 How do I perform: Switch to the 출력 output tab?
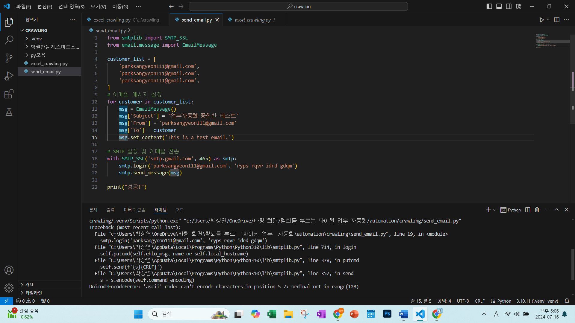coord(110,210)
